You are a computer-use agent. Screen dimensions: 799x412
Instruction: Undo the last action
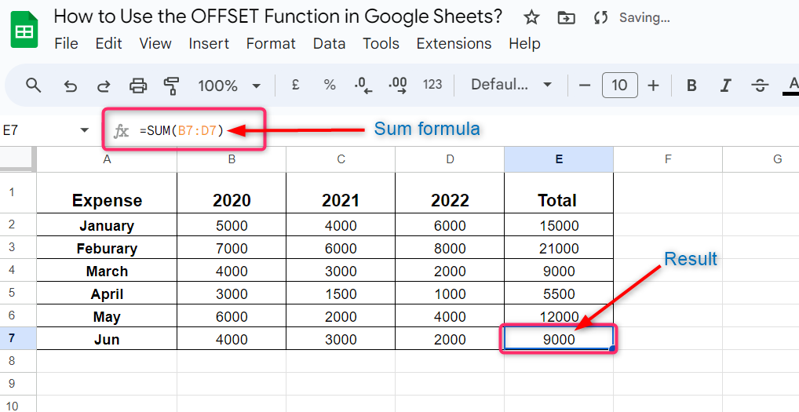(71, 86)
